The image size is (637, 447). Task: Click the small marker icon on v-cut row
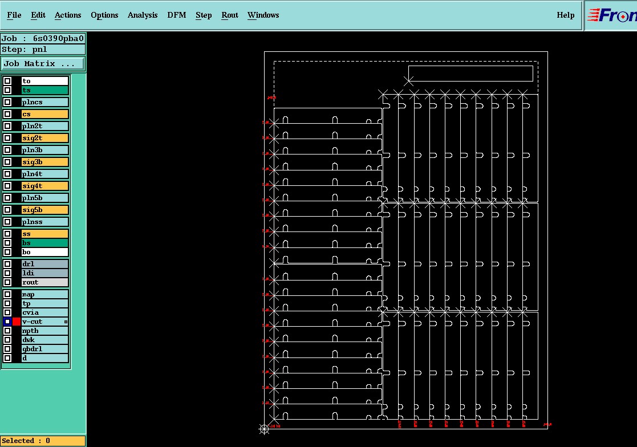pos(66,322)
